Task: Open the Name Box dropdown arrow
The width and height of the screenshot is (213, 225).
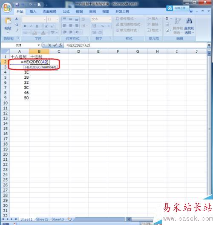Action: point(39,45)
